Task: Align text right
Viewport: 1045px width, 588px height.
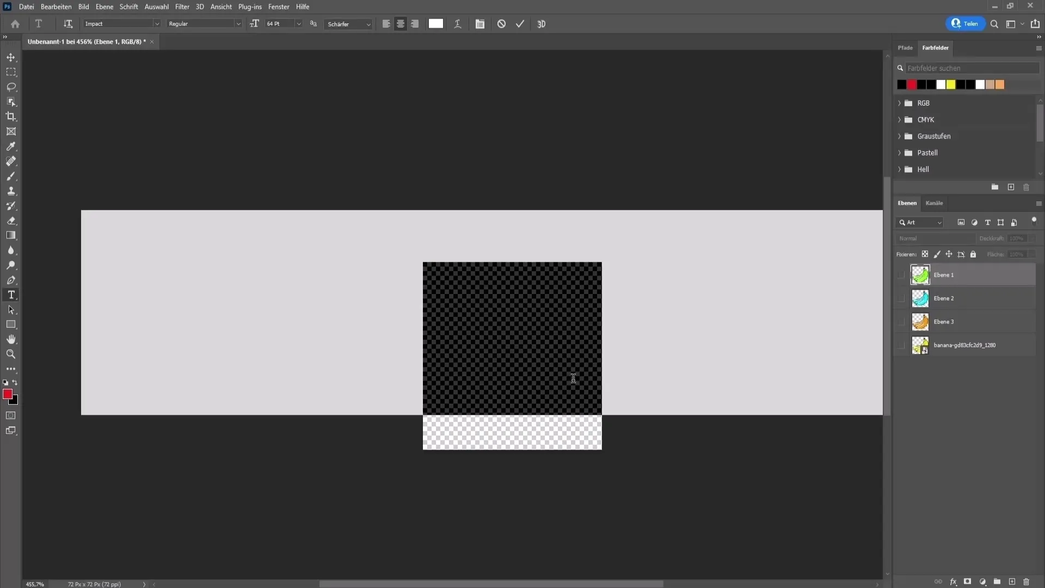Action: point(415,24)
